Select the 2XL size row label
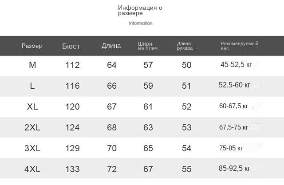Viewport: 284px width, 185px height. point(32,127)
